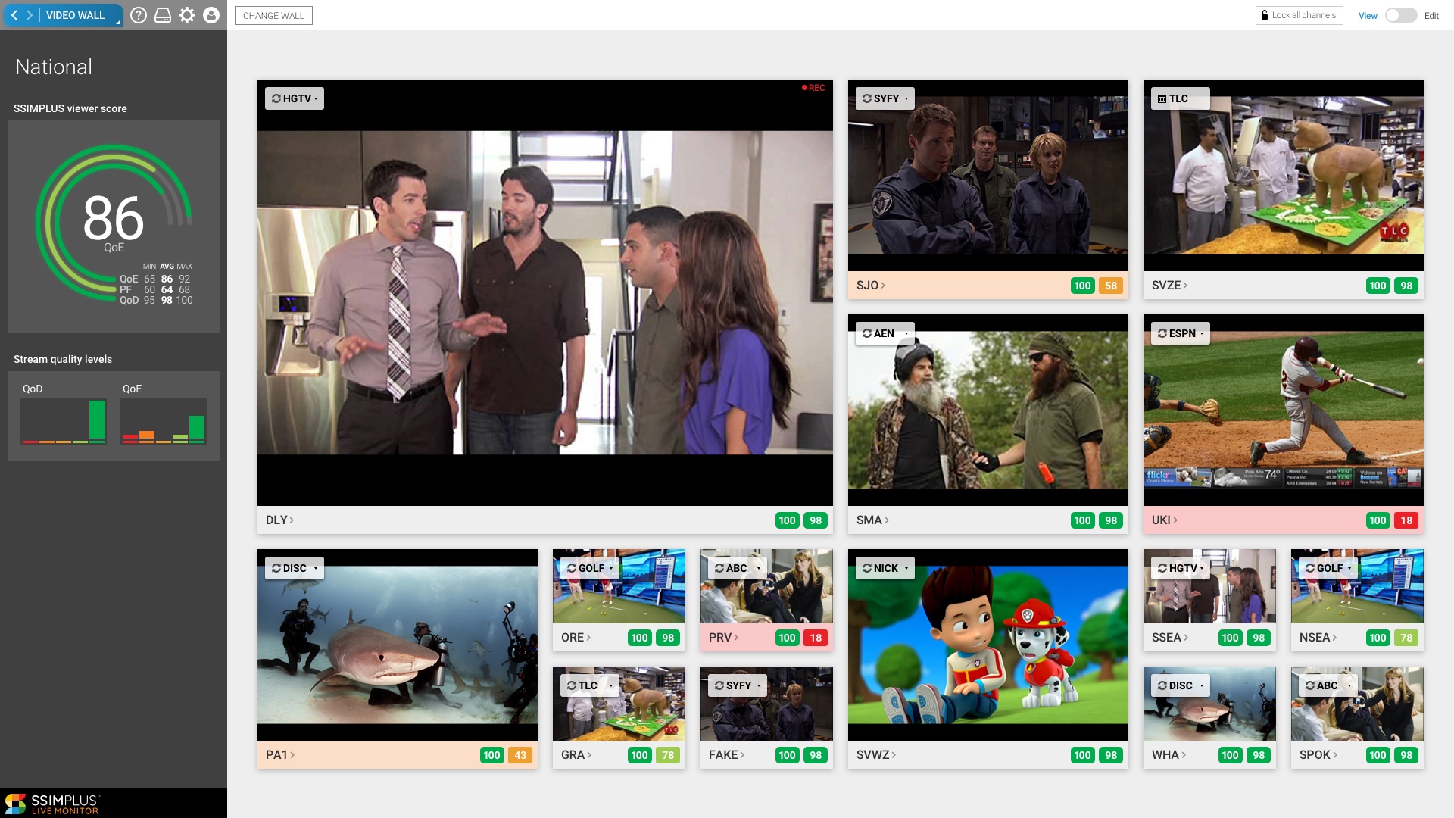Open the user account icon
The height and width of the screenshot is (818, 1454).
pyautogui.click(x=211, y=15)
